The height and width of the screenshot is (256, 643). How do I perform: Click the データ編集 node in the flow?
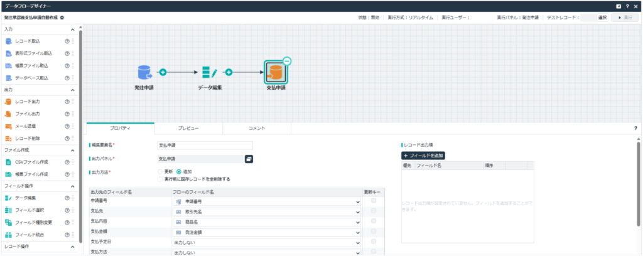click(x=209, y=73)
